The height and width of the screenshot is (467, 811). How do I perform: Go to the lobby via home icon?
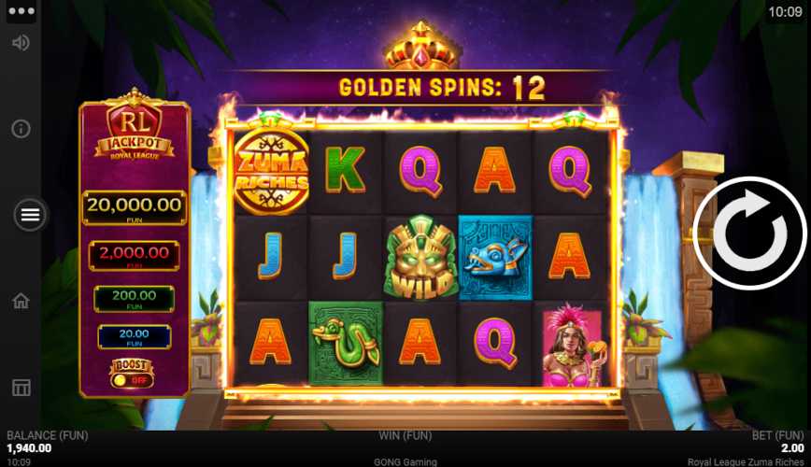click(21, 301)
